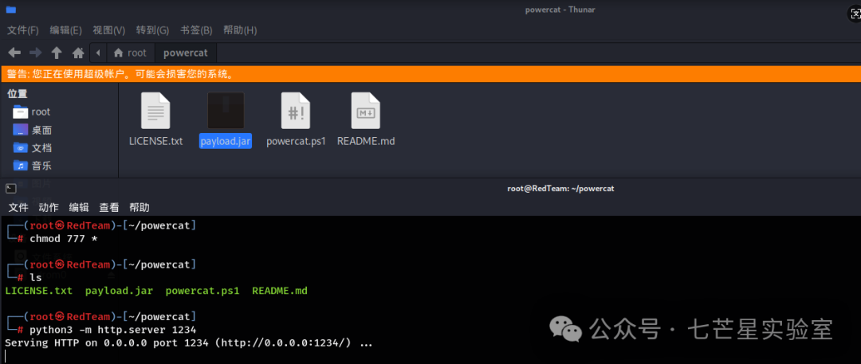Open the 查看 menu in terminal window
Image resolution: width=861 pixels, height=364 pixels.
tap(108, 208)
